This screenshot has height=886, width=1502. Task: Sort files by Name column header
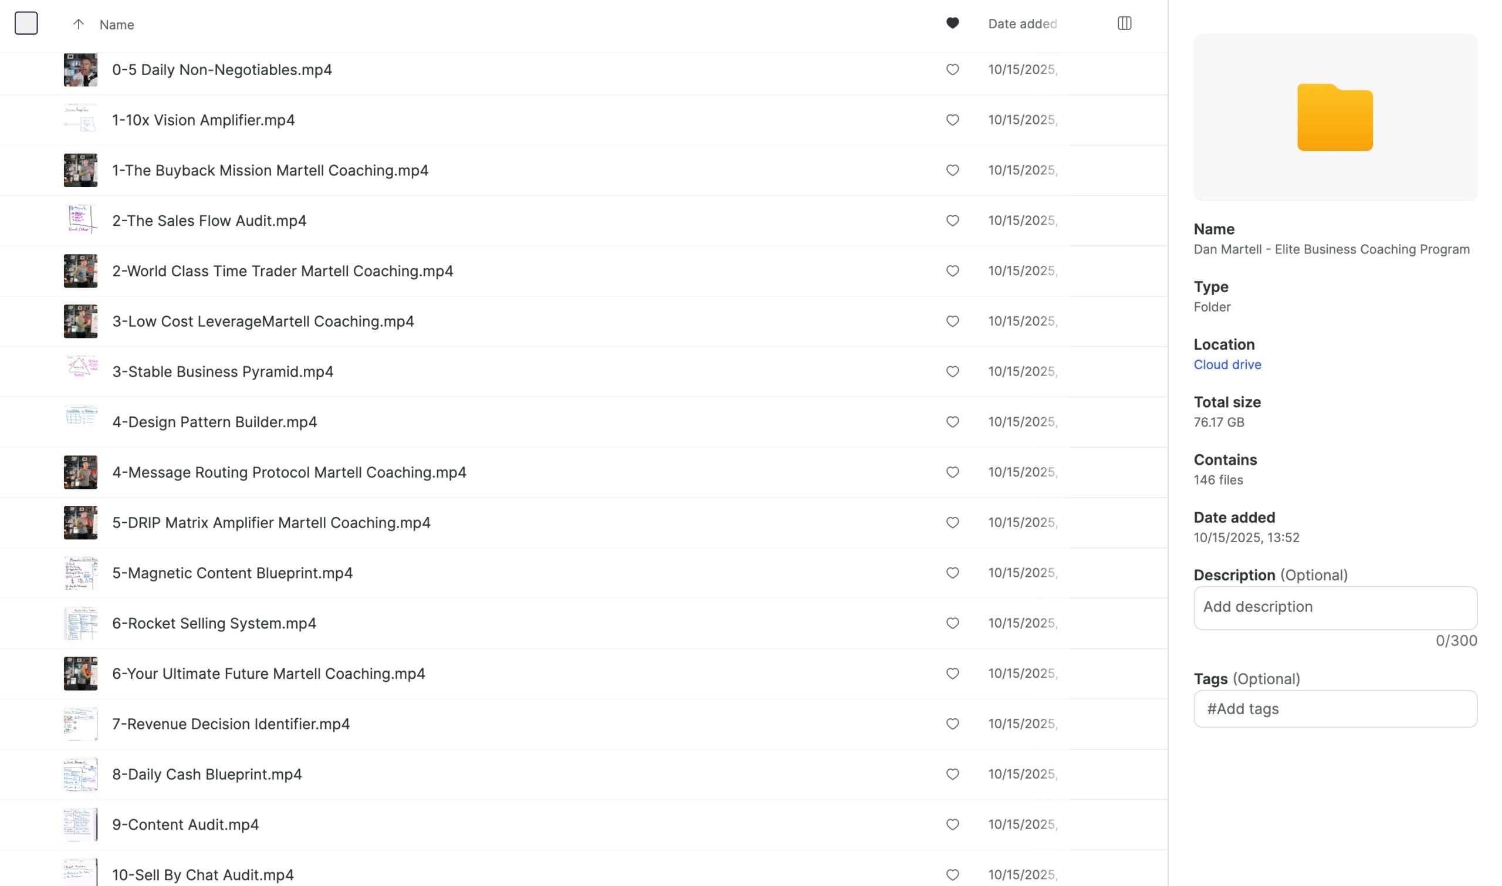coord(116,25)
